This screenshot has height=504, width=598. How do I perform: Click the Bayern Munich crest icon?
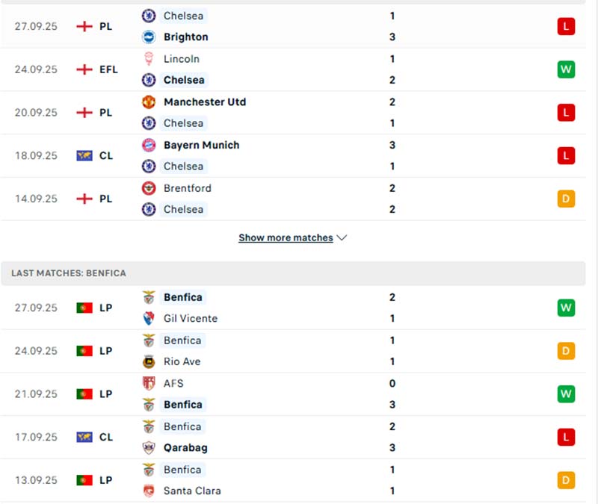149,145
